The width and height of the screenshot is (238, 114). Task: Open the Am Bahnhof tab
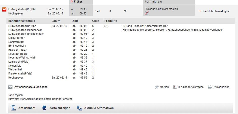point(27,108)
